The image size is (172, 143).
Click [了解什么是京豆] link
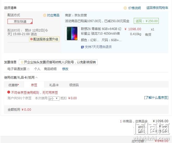click(156, 98)
